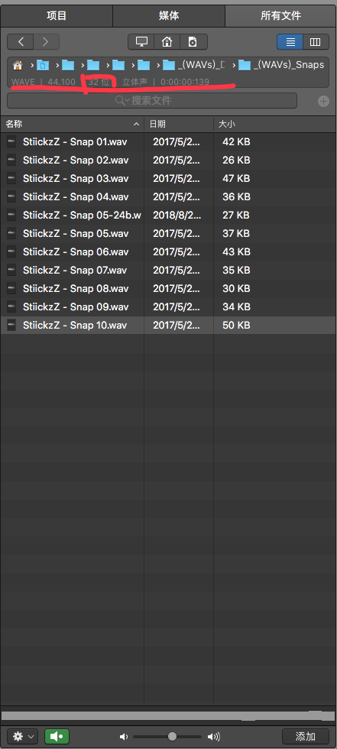Switch to column view mode
337x749 pixels.
coord(316,41)
